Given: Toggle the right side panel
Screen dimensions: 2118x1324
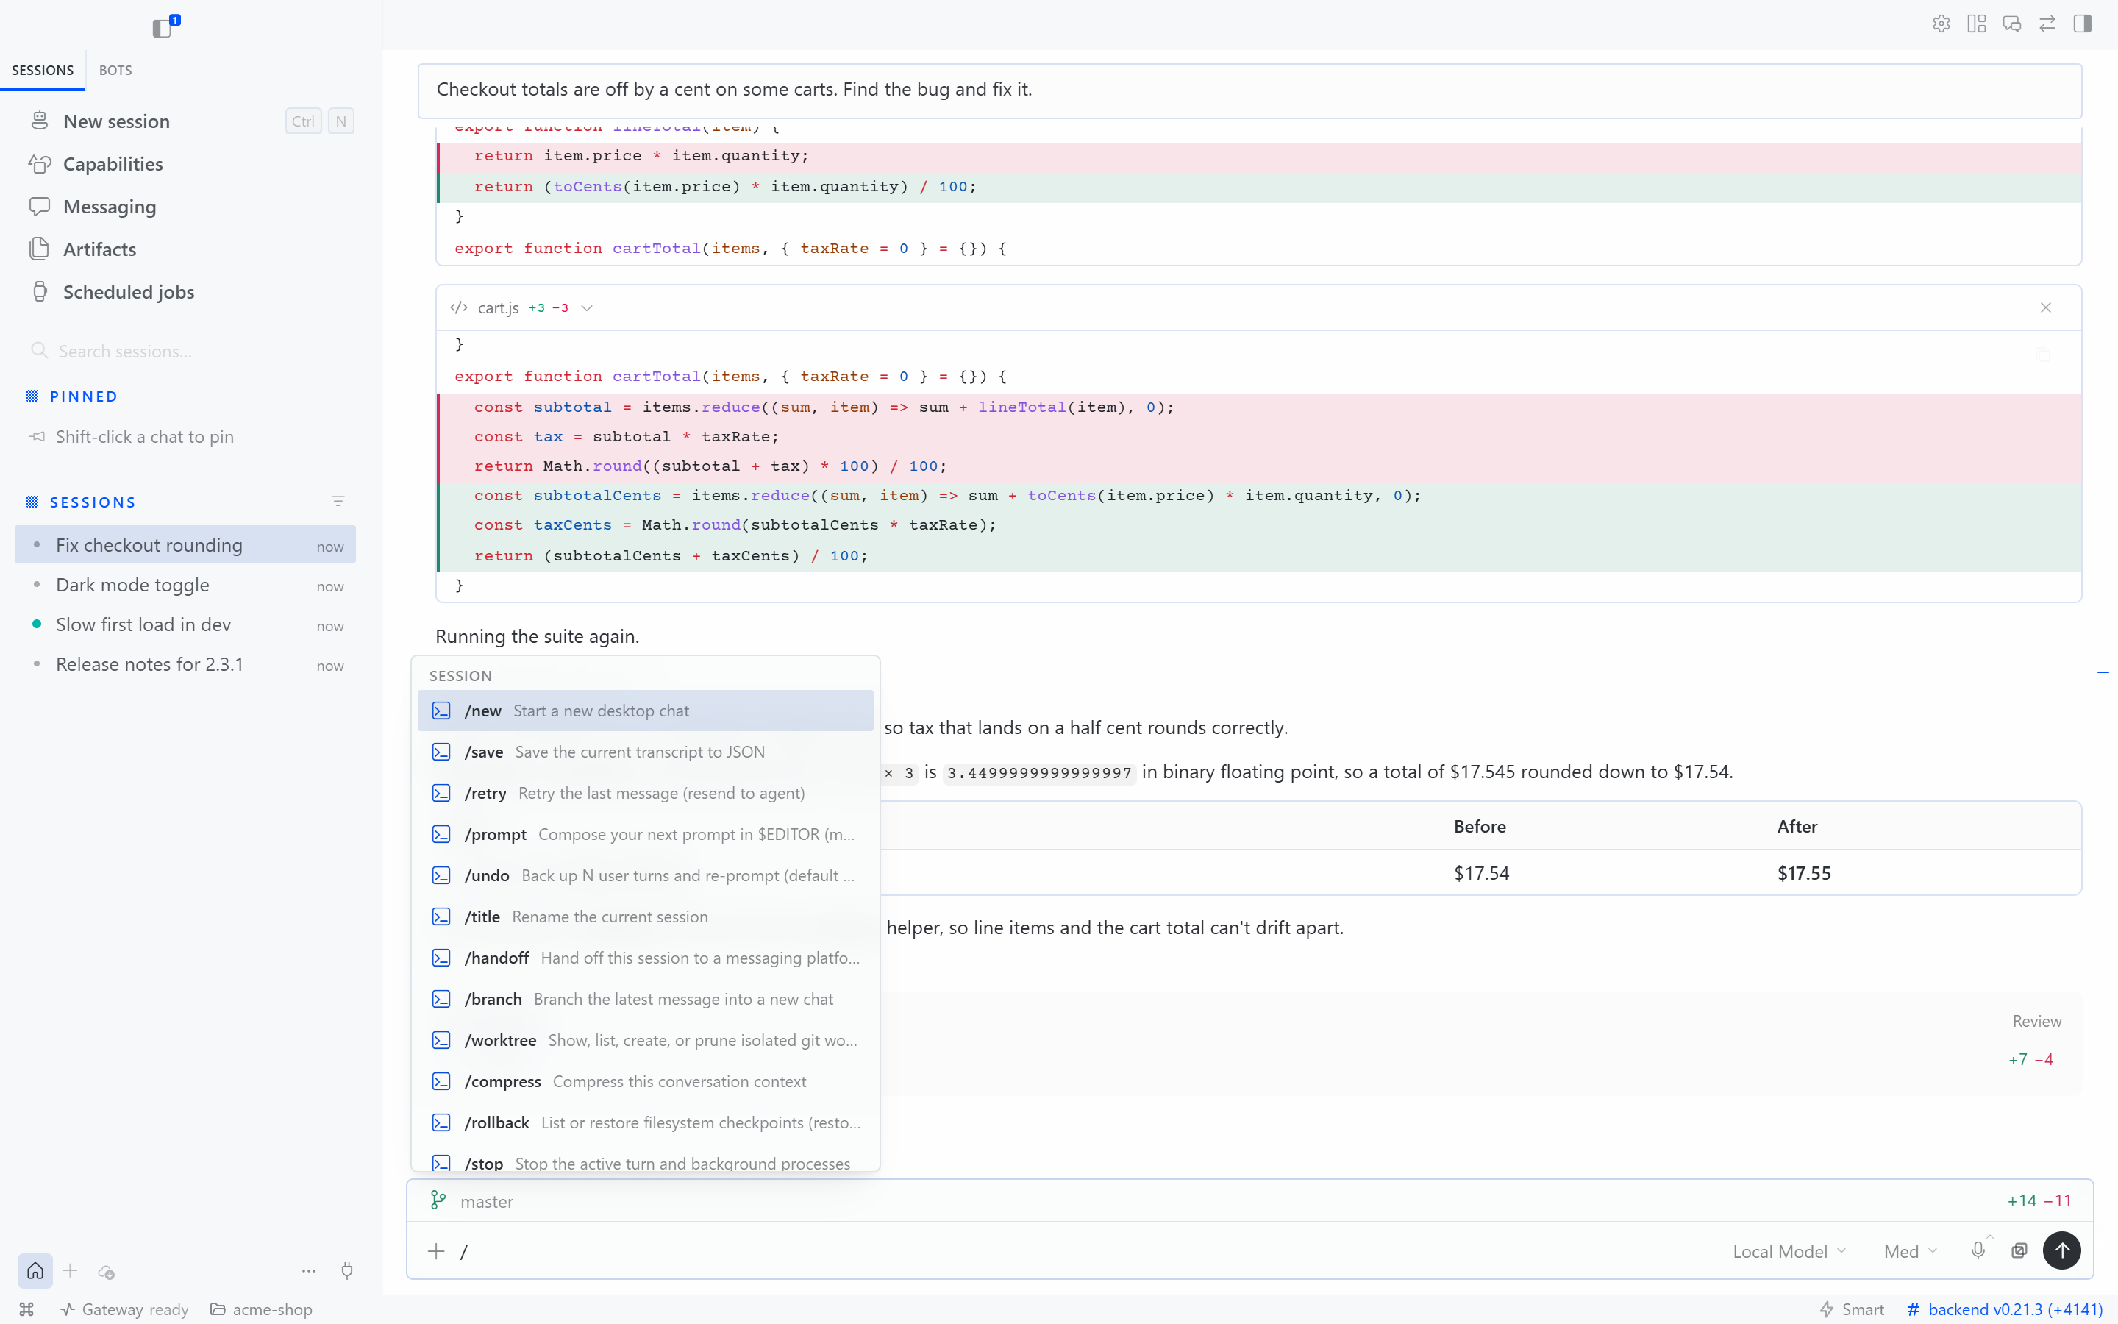Looking at the screenshot, I should point(2082,24).
